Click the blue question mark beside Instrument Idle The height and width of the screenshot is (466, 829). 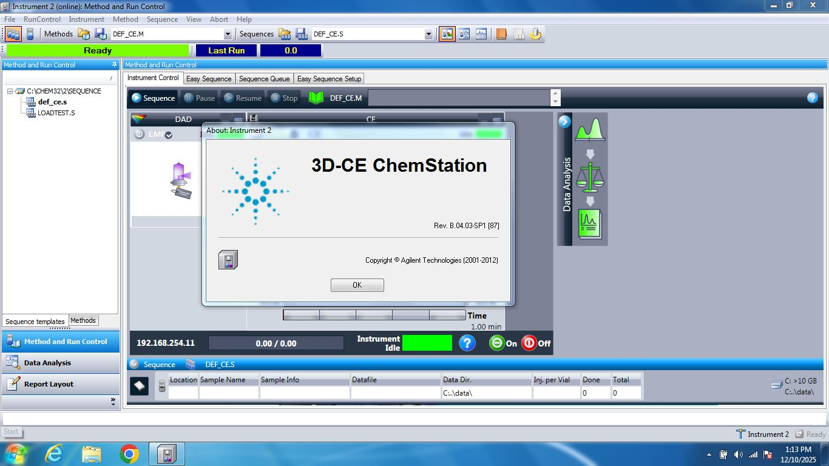tap(467, 343)
